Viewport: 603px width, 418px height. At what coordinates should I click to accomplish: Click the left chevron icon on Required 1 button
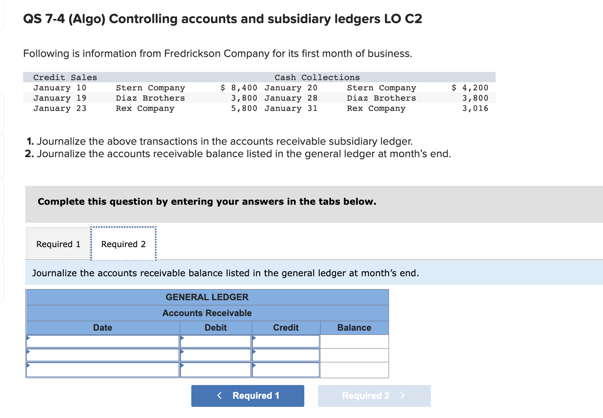click(x=220, y=395)
